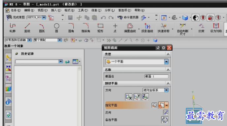Select the 矩形 rectangle tool
This screenshot has height=126, width=227.
(100, 28)
